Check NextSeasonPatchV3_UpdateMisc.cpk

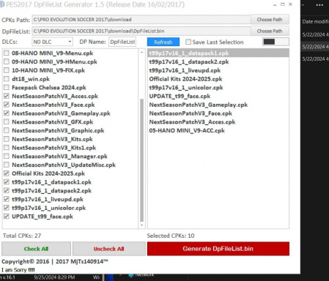(7, 165)
